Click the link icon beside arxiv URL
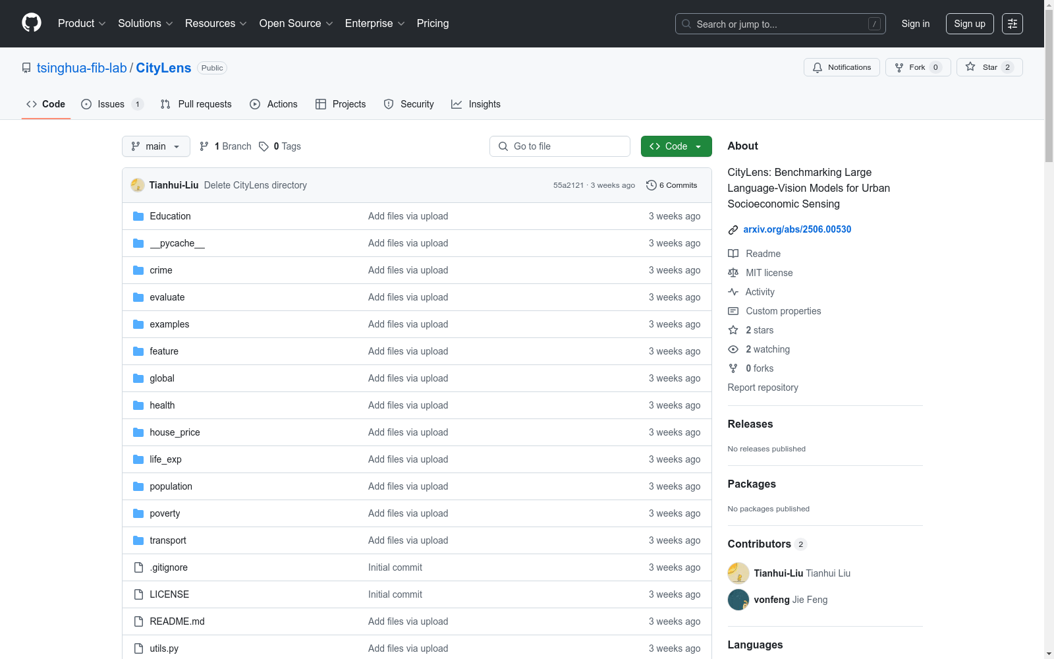 tap(733, 230)
